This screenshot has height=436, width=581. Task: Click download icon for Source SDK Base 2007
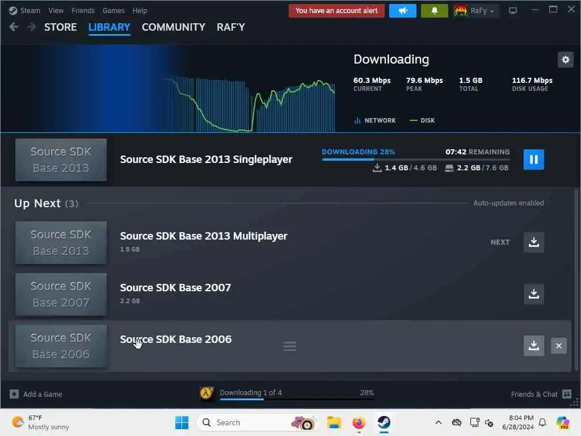point(533,294)
